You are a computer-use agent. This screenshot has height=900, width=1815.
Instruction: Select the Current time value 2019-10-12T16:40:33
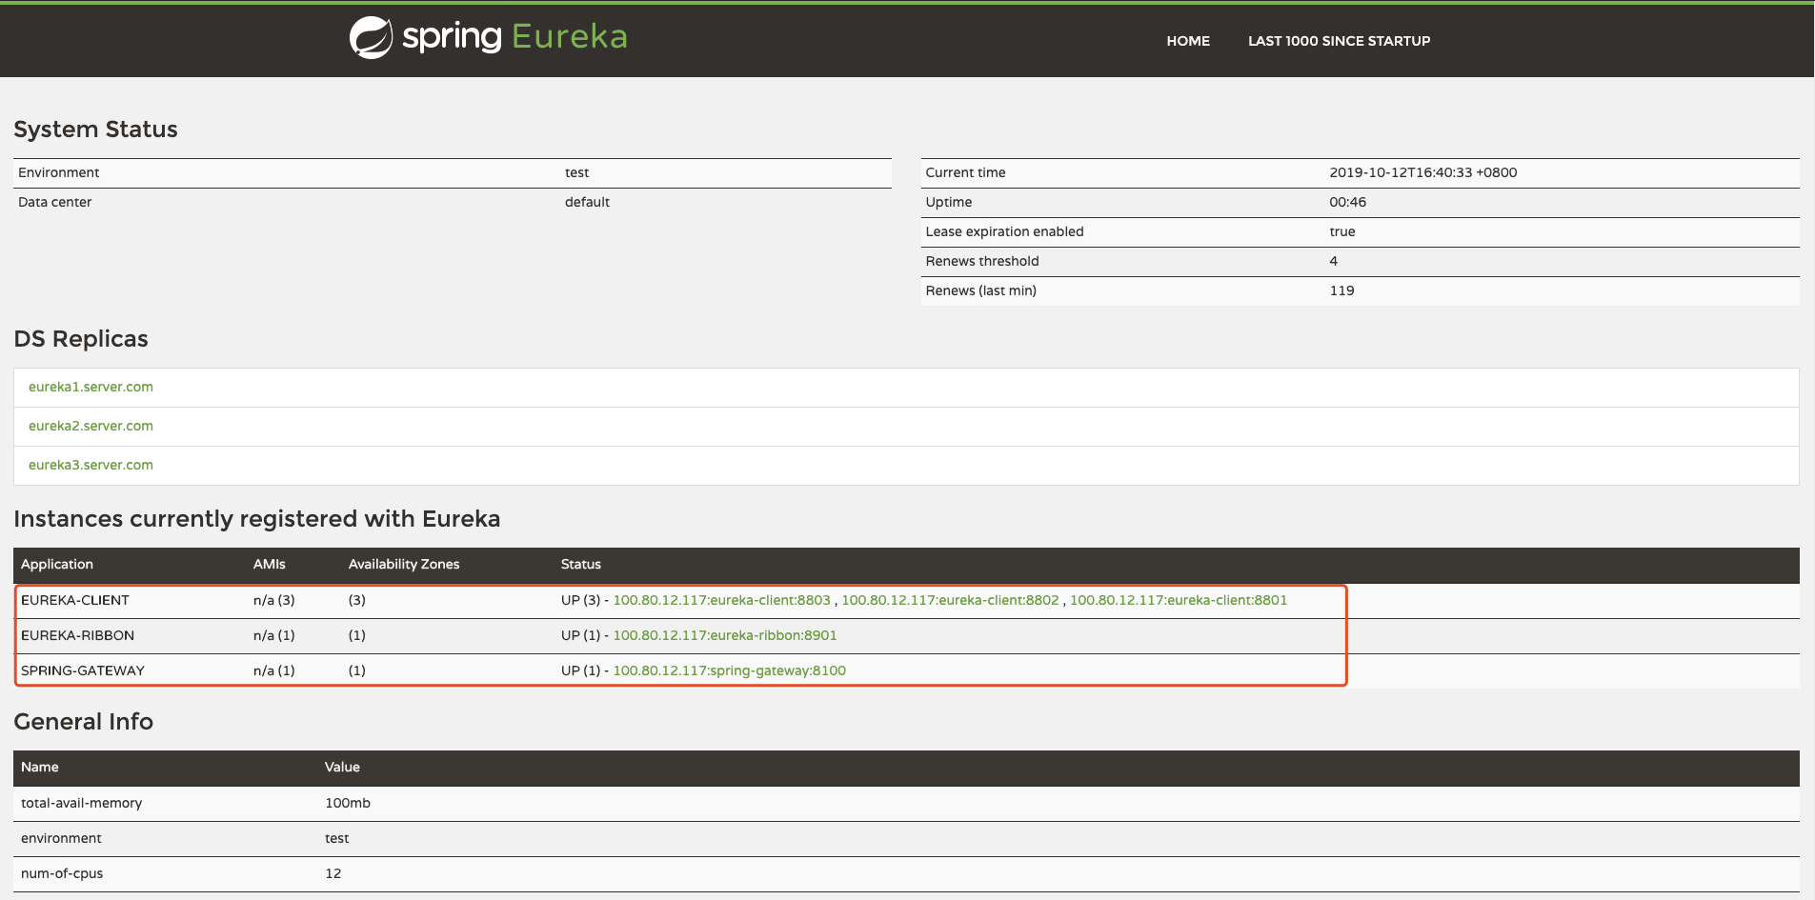tap(1423, 172)
